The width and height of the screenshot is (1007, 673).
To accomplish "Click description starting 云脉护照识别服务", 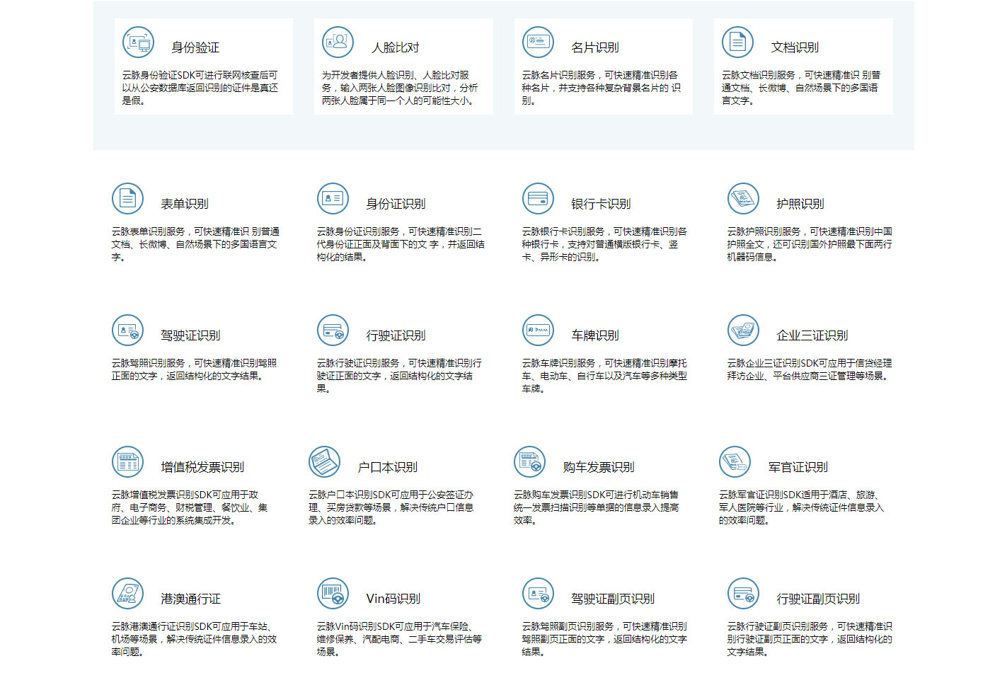I will [810, 244].
